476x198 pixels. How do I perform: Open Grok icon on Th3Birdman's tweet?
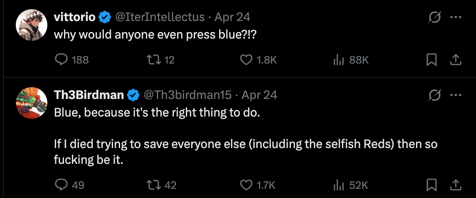pyautogui.click(x=434, y=95)
